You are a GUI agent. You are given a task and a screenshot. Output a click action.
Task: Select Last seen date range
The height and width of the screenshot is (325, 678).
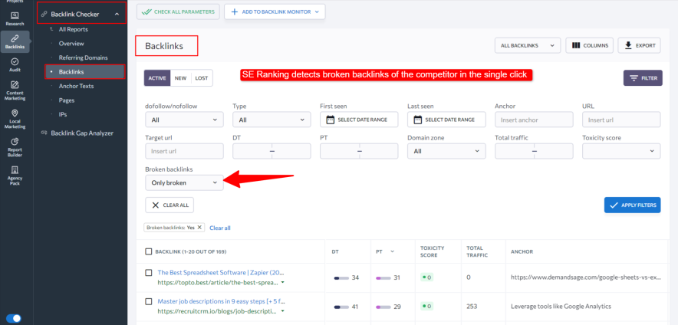tap(446, 120)
